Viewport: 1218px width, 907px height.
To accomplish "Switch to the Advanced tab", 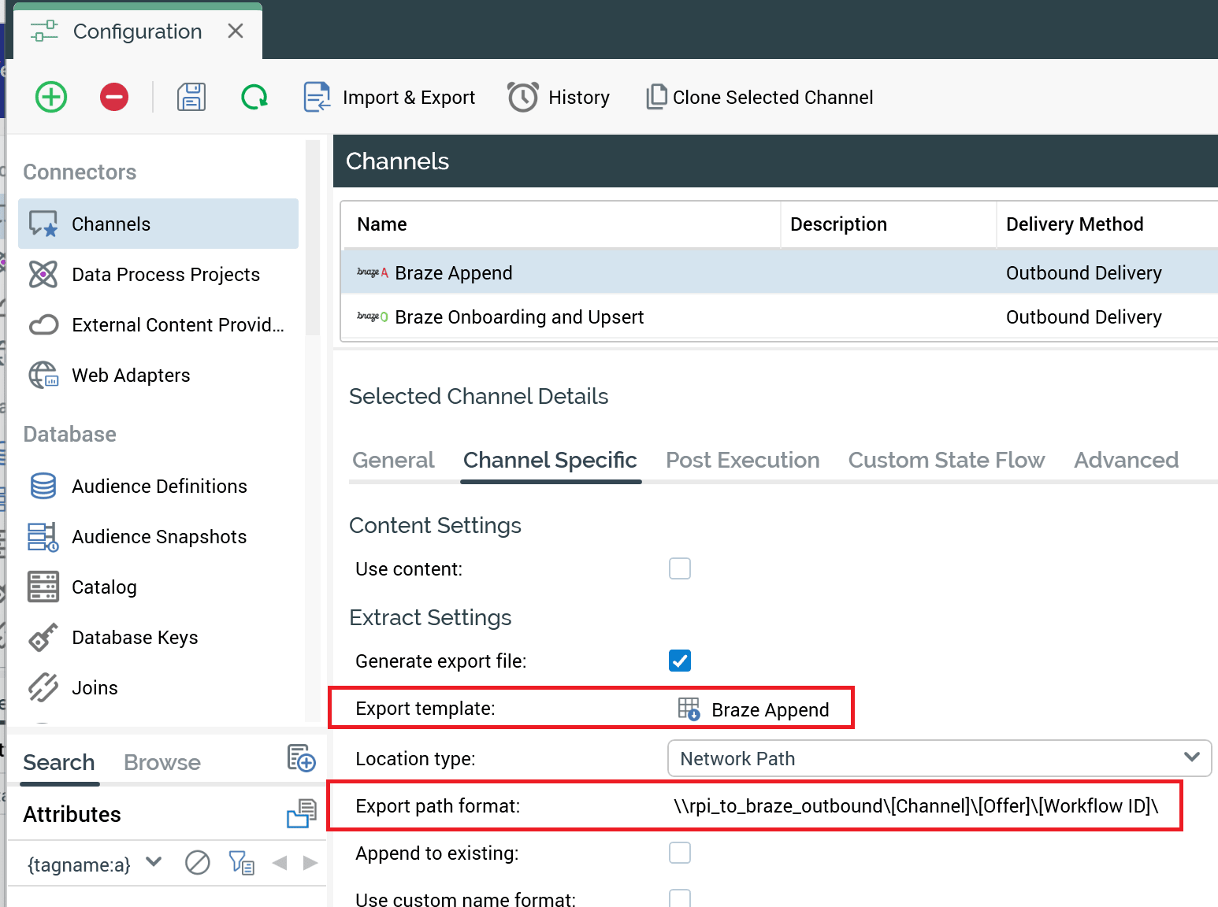I will click(x=1126, y=460).
